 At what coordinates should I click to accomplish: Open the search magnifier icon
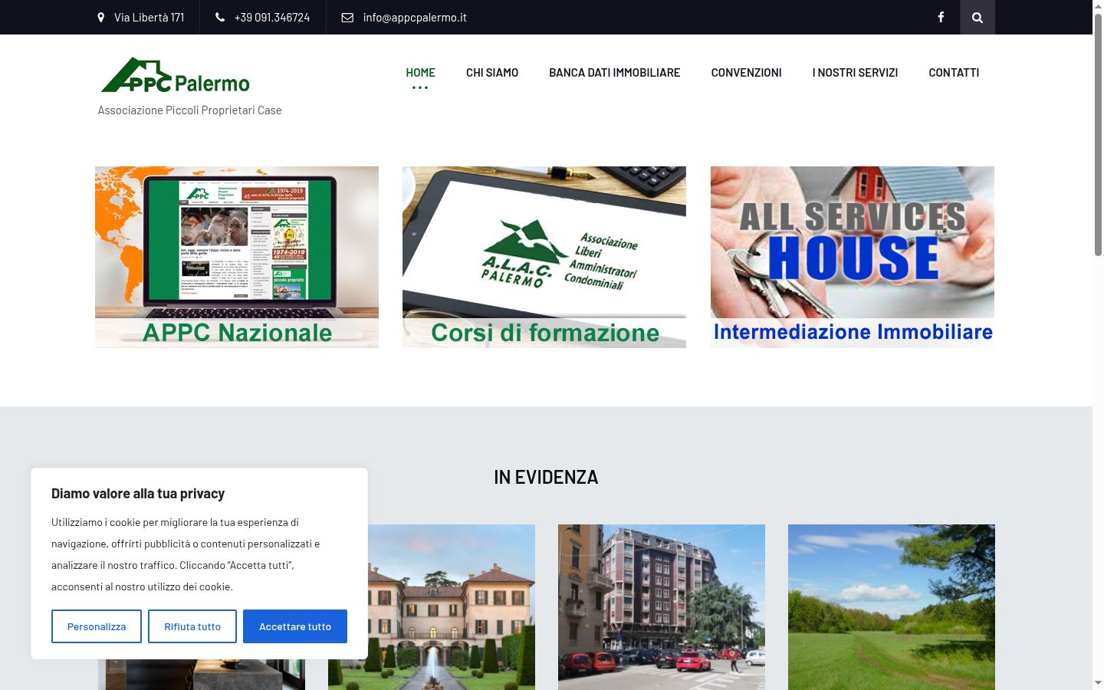pyautogui.click(x=978, y=17)
